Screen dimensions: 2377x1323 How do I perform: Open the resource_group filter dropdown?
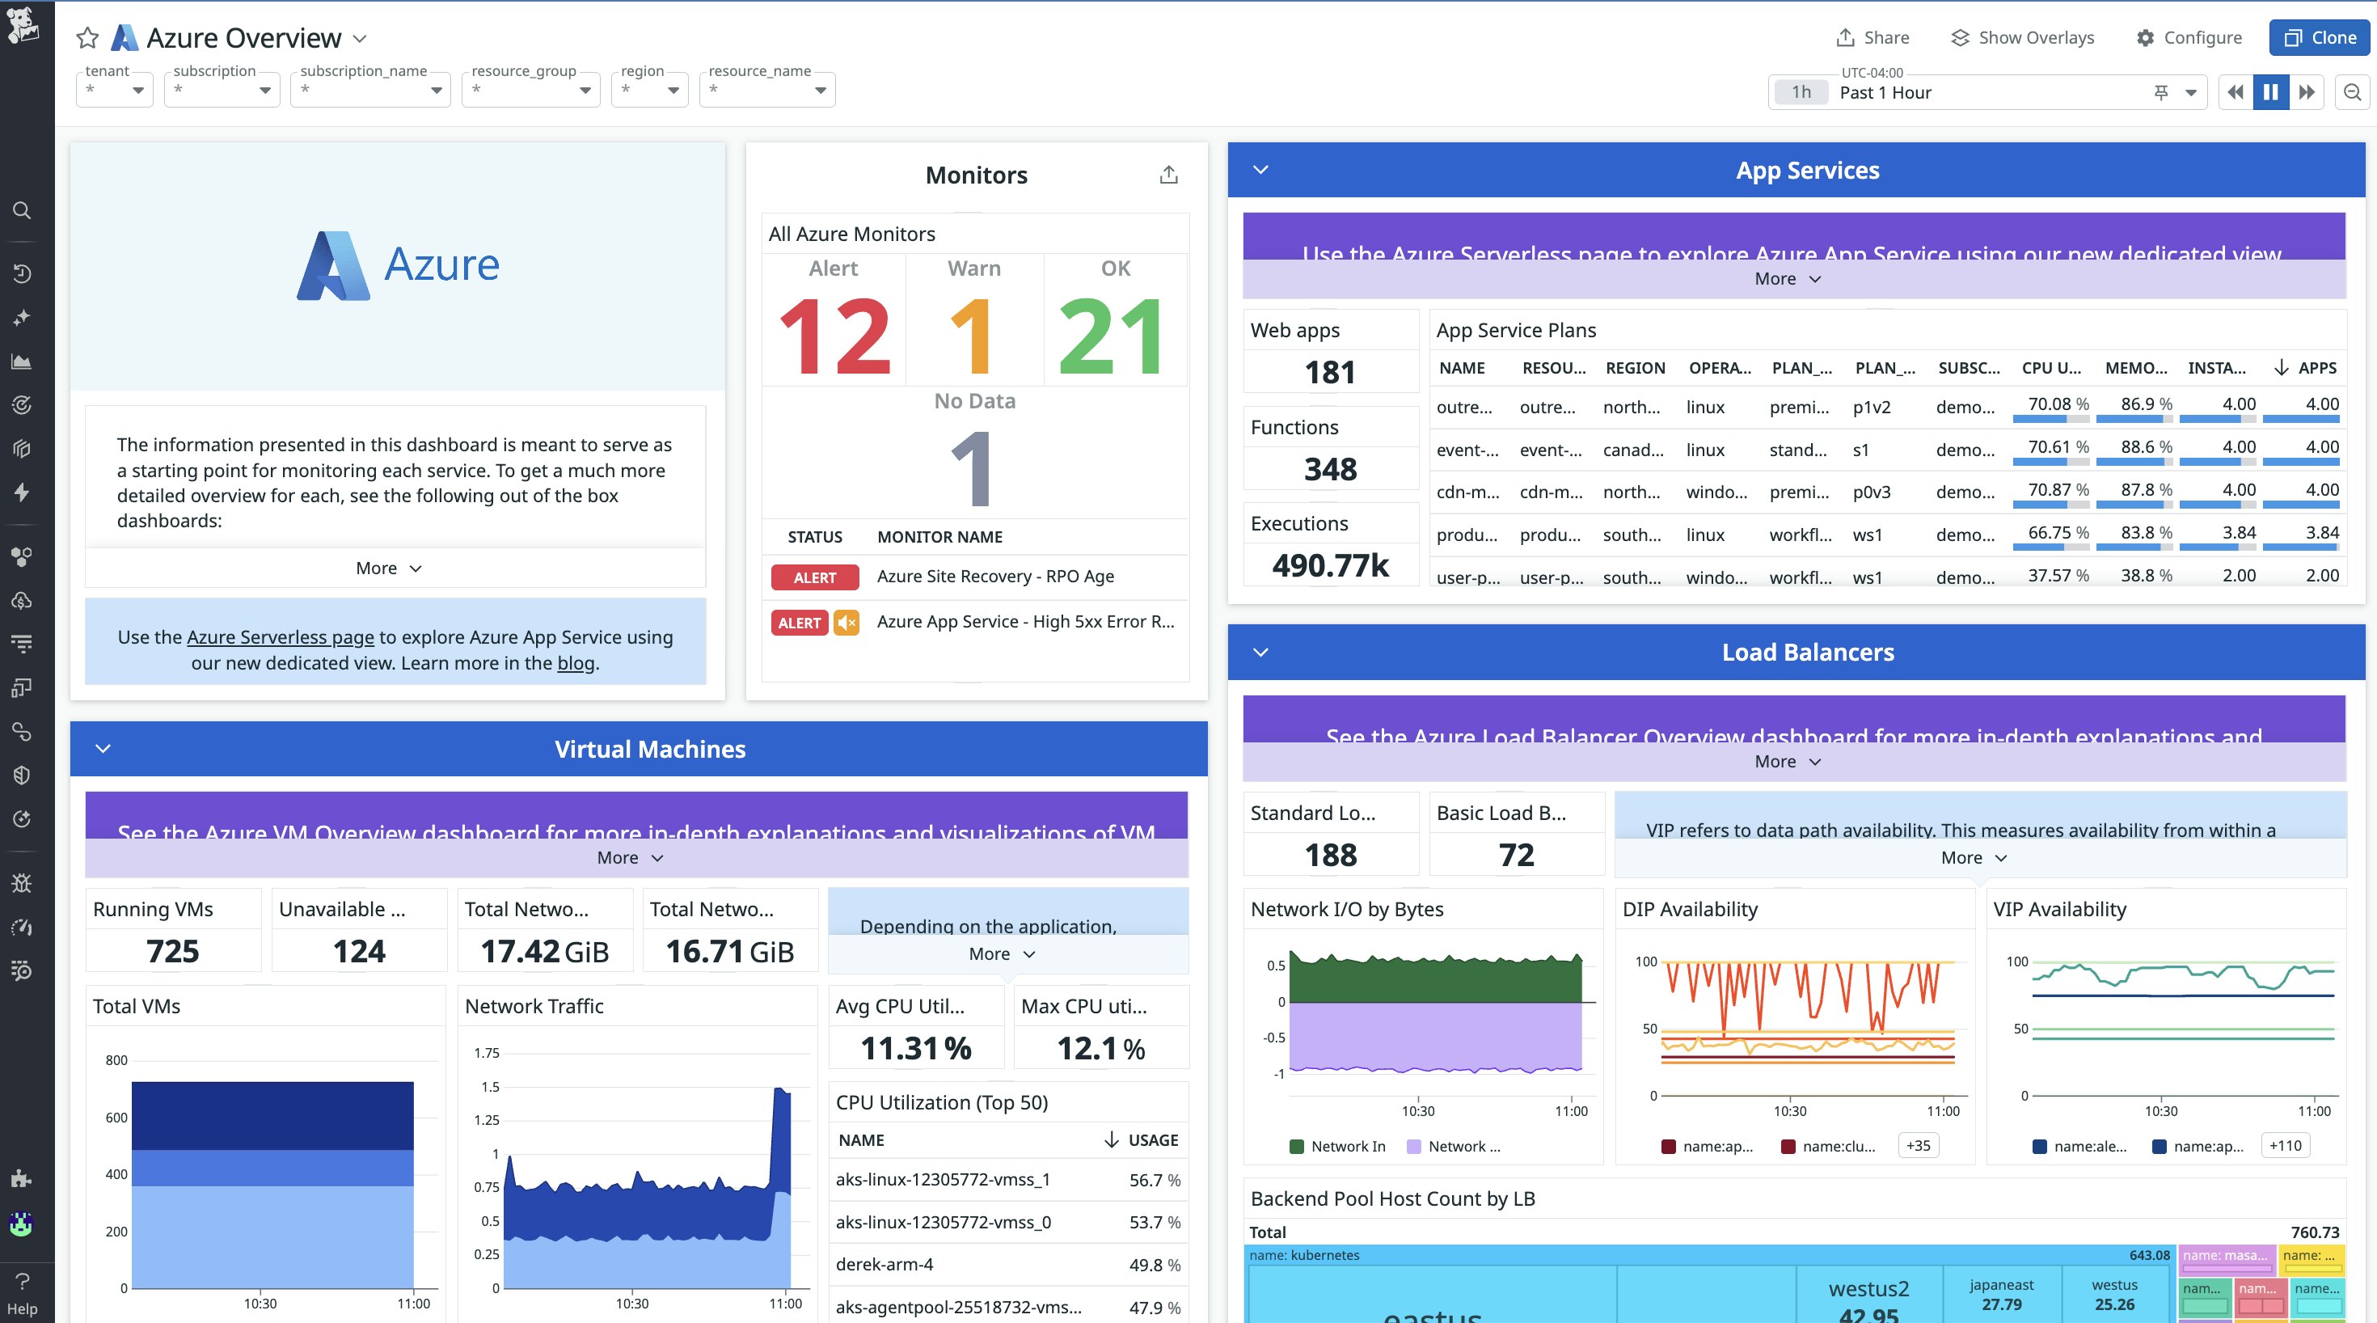(x=530, y=91)
